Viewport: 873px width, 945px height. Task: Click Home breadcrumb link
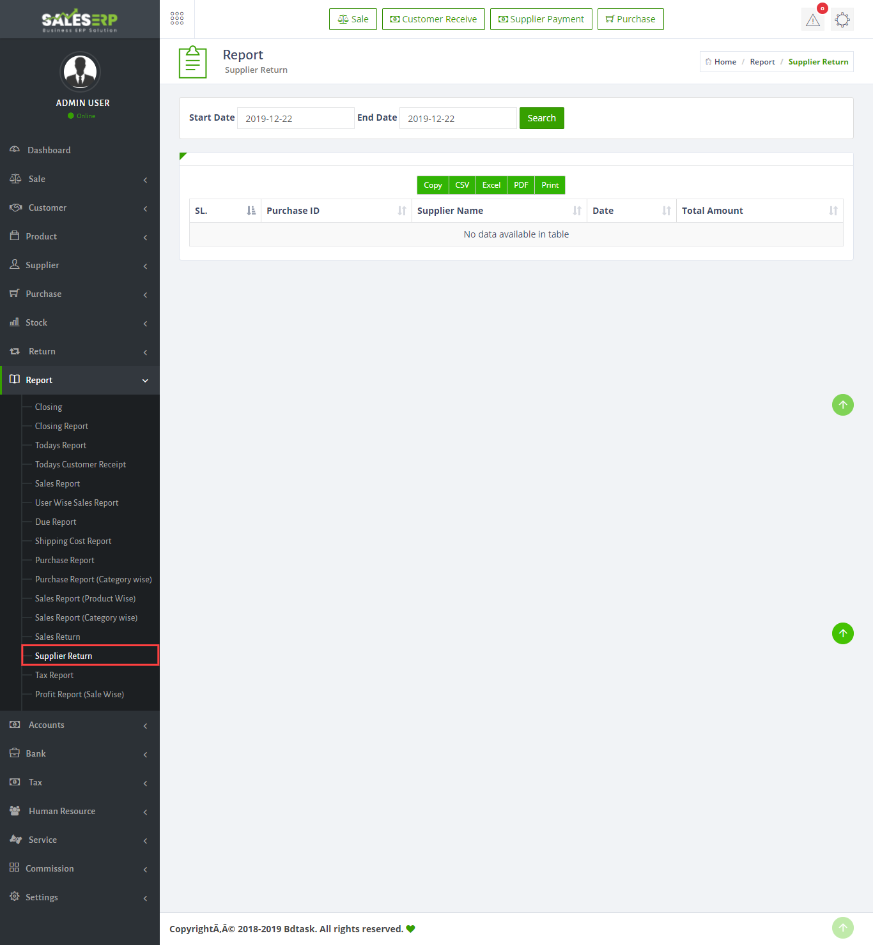pyautogui.click(x=725, y=62)
